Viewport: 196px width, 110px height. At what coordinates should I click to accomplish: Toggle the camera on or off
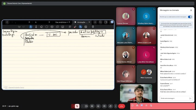86,106
